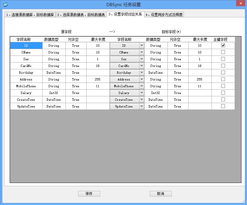
Task: Open target field dropdown for ID
Action: [142, 46]
